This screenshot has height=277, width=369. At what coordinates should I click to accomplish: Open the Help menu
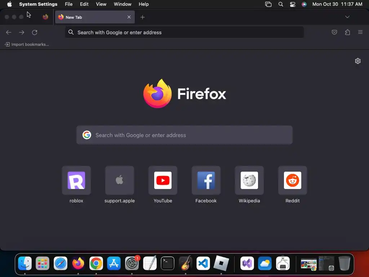[143, 4]
